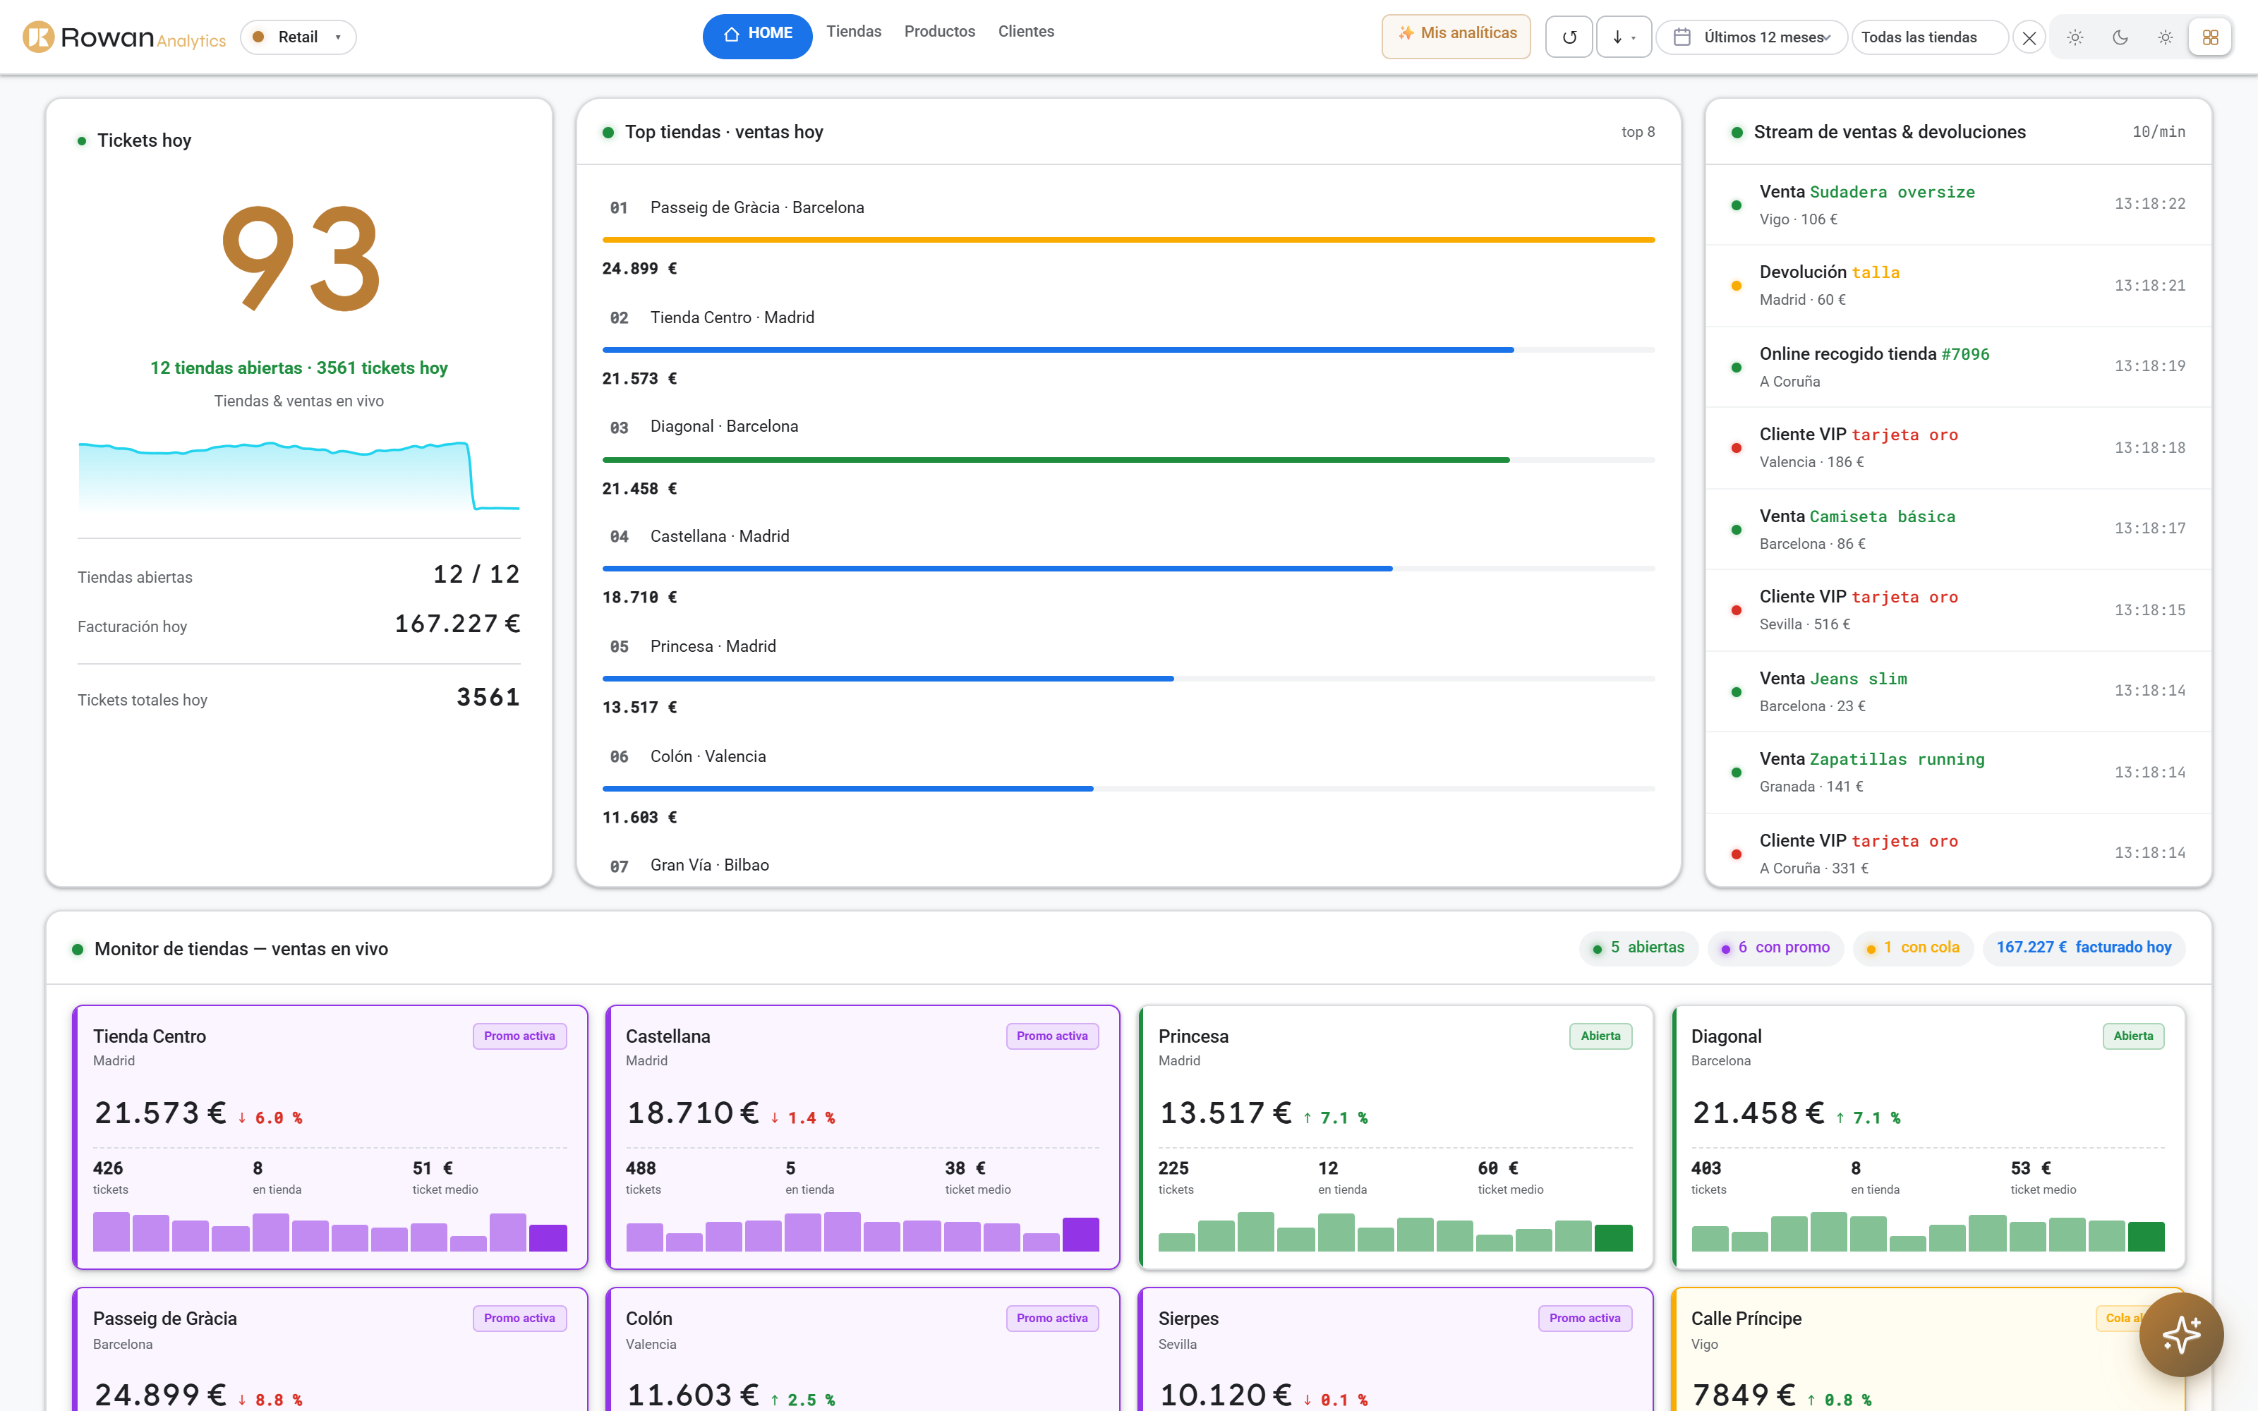Open Devolución talla stream entry
The image size is (2258, 1411).
pyautogui.click(x=1957, y=286)
